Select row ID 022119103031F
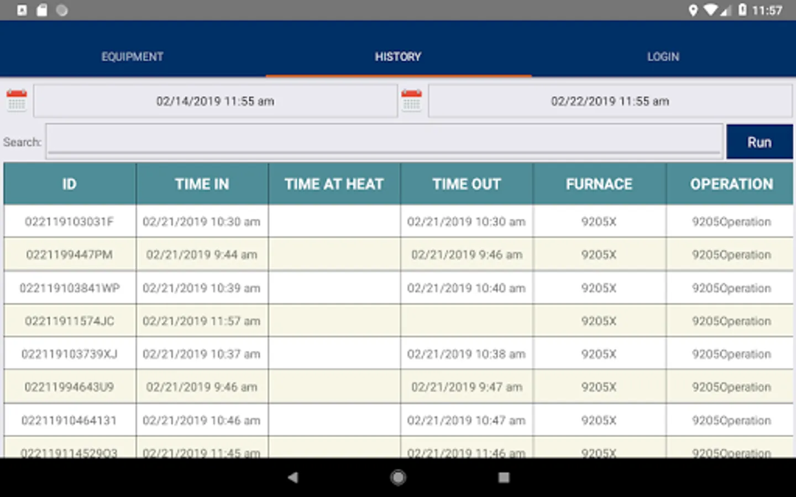Screen dimensions: 796x497 pos(70,221)
